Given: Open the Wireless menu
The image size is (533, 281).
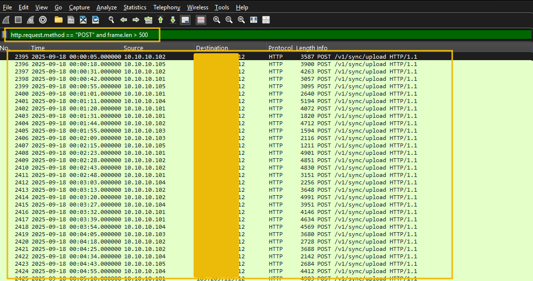Looking at the screenshot, I should coord(198,7).
